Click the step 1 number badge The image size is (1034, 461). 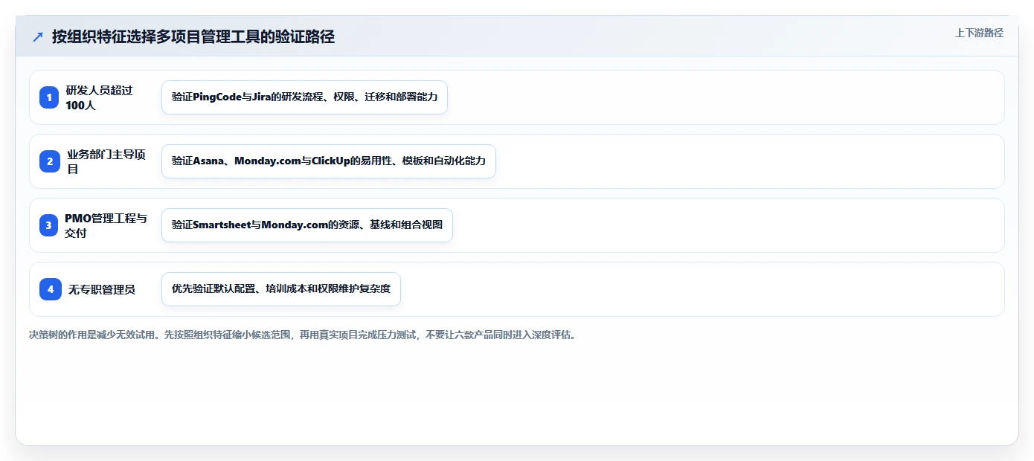pos(49,97)
